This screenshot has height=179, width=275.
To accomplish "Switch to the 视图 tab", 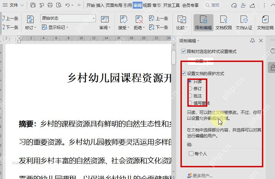I will pos(147,6).
